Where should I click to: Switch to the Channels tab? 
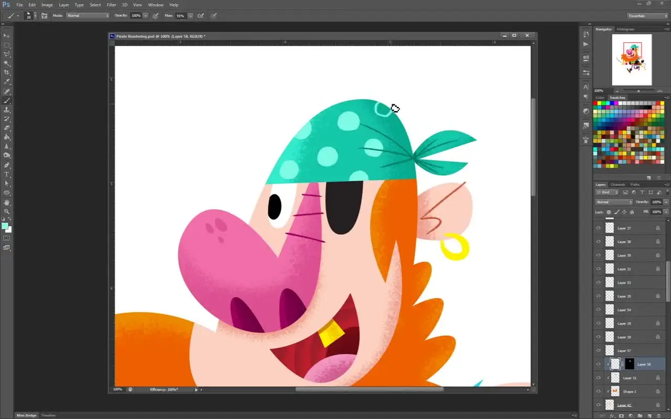(x=618, y=184)
